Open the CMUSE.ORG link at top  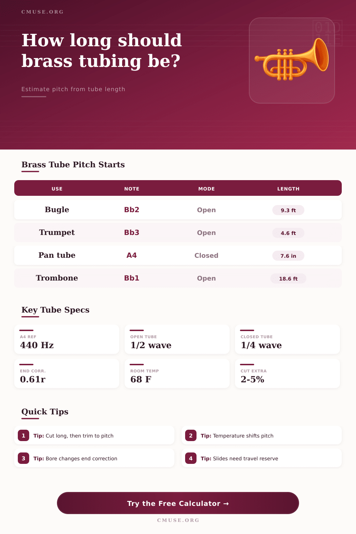42,12
